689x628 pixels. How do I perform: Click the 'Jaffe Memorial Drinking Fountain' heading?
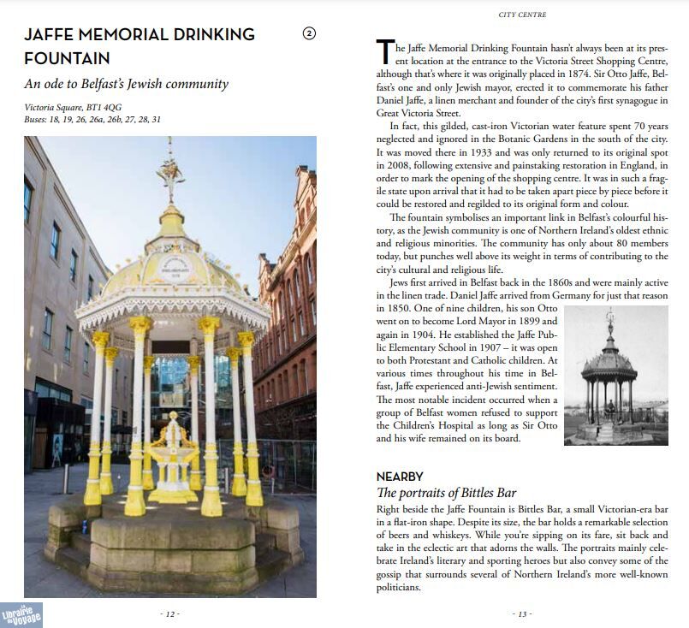(140, 46)
